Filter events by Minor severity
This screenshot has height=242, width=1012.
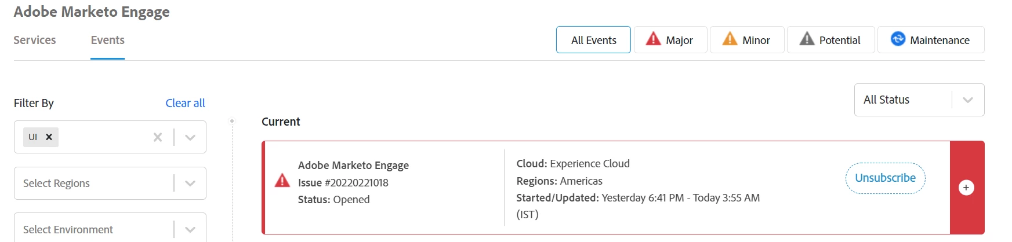(746, 40)
